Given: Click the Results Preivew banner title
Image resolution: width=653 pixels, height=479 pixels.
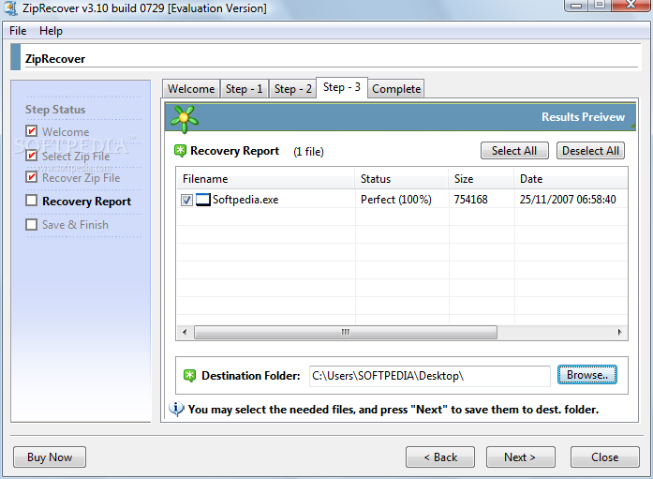Looking at the screenshot, I should pos(583,117).
